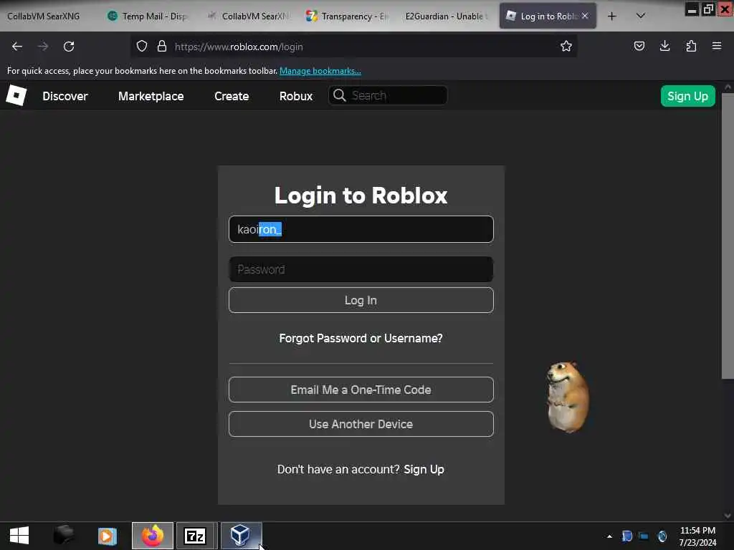Click the Sign Up link below the form

424,469
